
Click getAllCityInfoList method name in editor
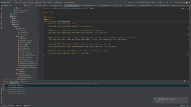[x=69, y=26]
